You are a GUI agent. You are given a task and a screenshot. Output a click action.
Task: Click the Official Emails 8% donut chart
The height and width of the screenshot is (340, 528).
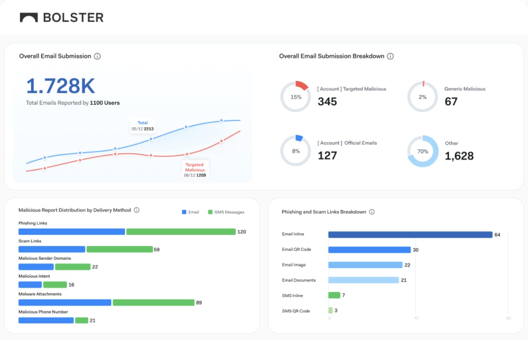(296, 151)
